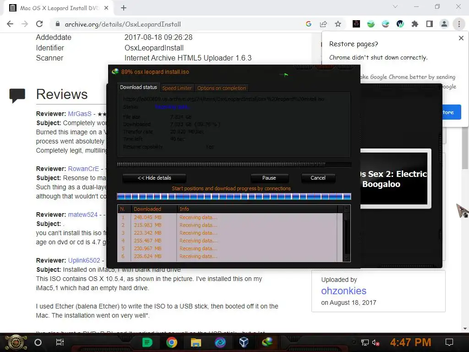This screenshot has width=469, height=352.
Task: Open a new browser tab
Action: (124, 8)
